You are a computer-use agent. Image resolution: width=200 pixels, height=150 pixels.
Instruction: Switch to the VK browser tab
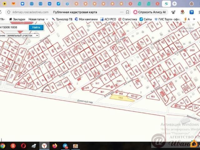[x=49, y=4]
